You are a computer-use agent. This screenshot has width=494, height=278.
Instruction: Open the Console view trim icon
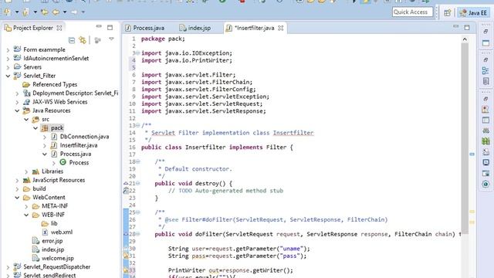[x=486, y=163]
